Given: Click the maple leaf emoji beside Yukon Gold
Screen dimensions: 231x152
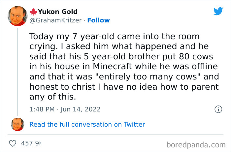Looking at the screenshot, I should [33, 12].
